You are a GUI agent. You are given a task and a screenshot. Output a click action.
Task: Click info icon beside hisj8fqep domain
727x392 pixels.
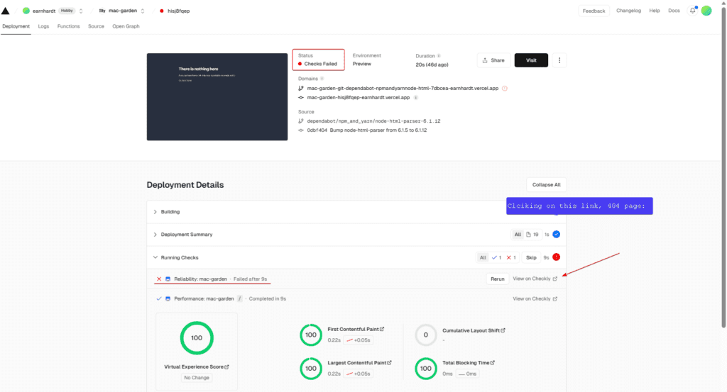click(416, 98)
